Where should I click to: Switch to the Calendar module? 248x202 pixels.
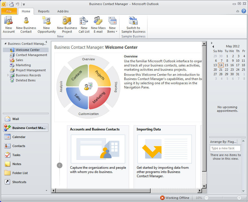tap(26, 137)
